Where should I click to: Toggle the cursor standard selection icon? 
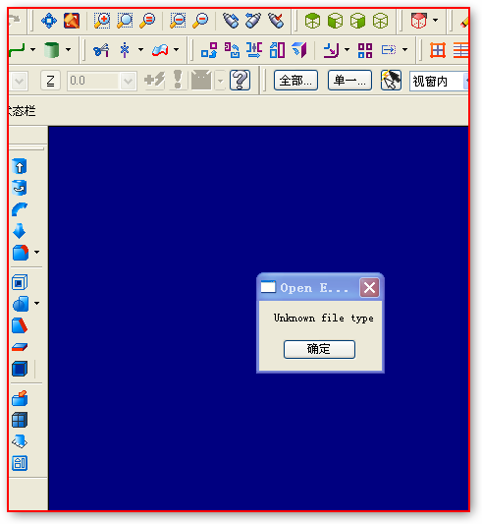point(391,81)
